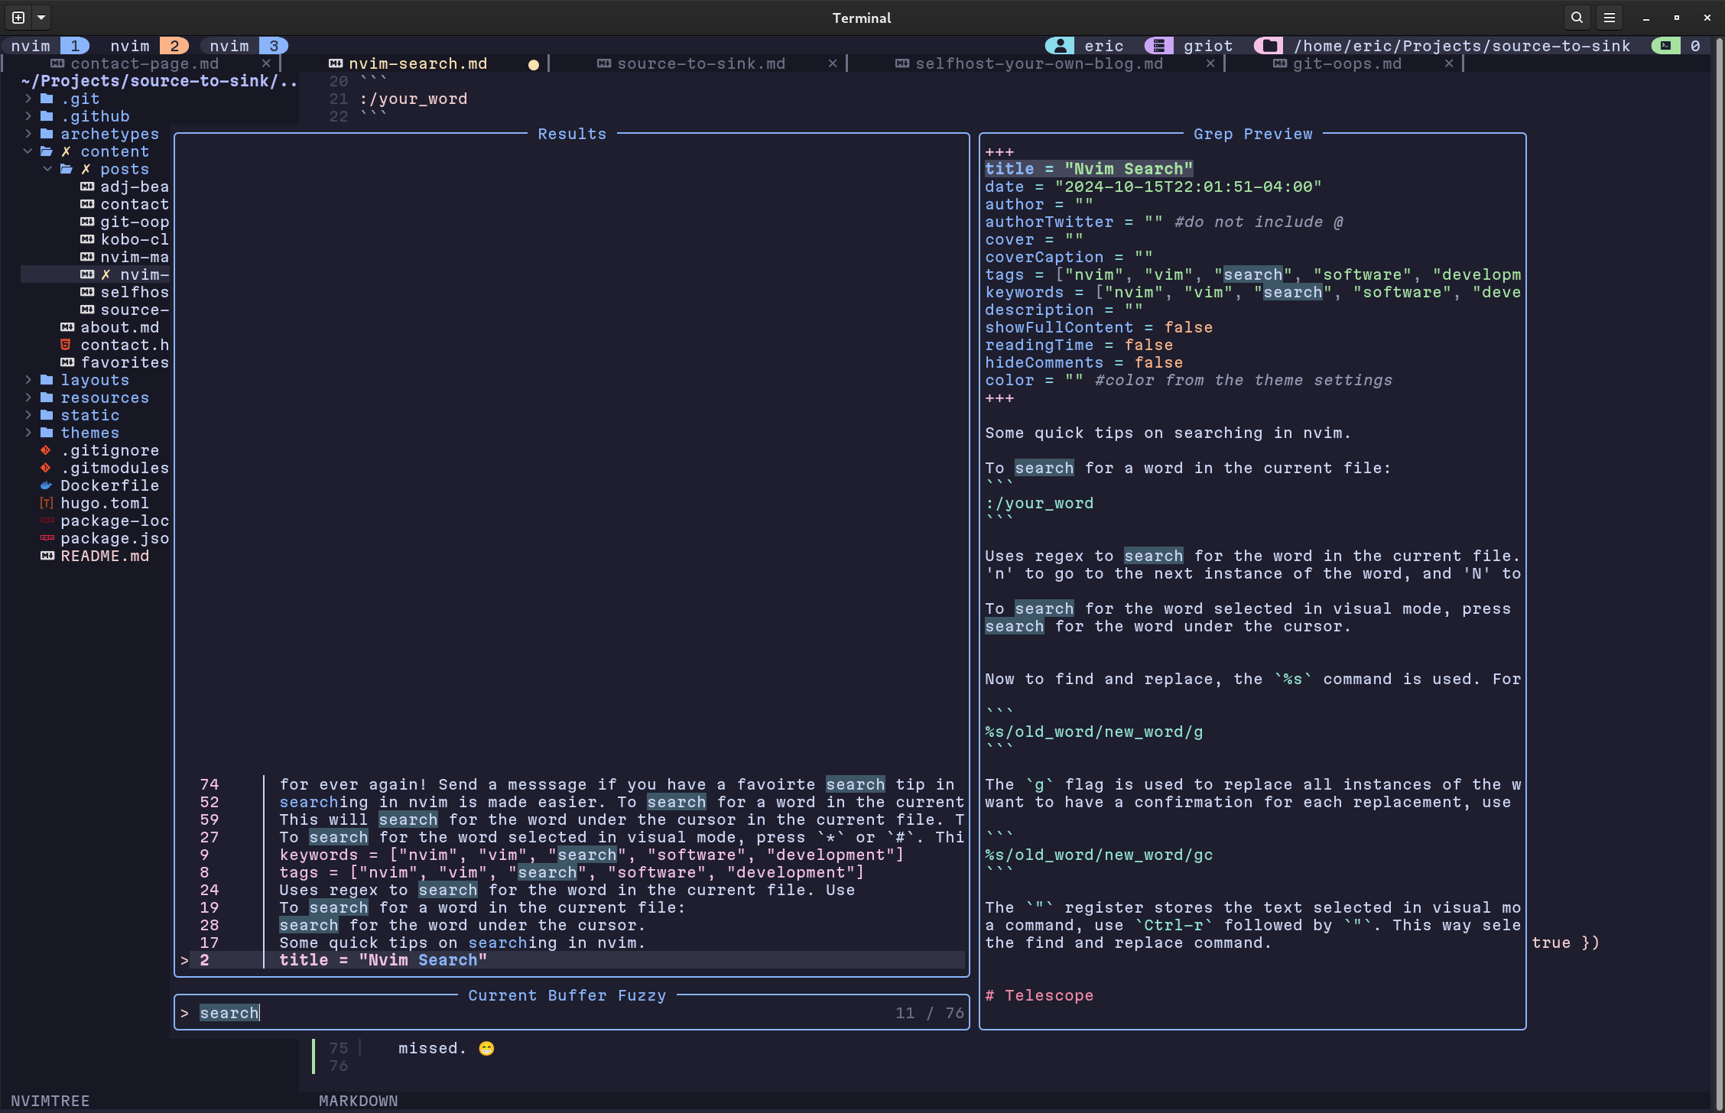Screen dimensions: 1725x1113
Task: Select the nvim-search.md buffer tab
Action: point(417,63)
